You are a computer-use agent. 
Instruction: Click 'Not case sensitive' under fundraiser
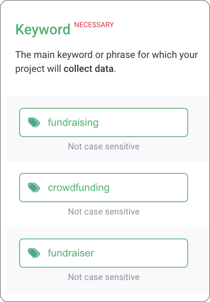coord(104,277)
